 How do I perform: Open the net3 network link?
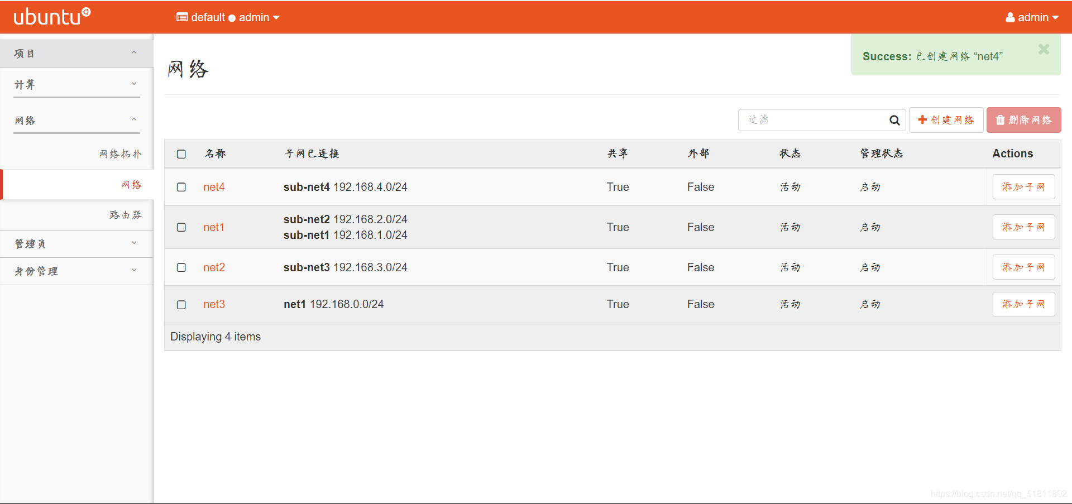coord(214,304)
